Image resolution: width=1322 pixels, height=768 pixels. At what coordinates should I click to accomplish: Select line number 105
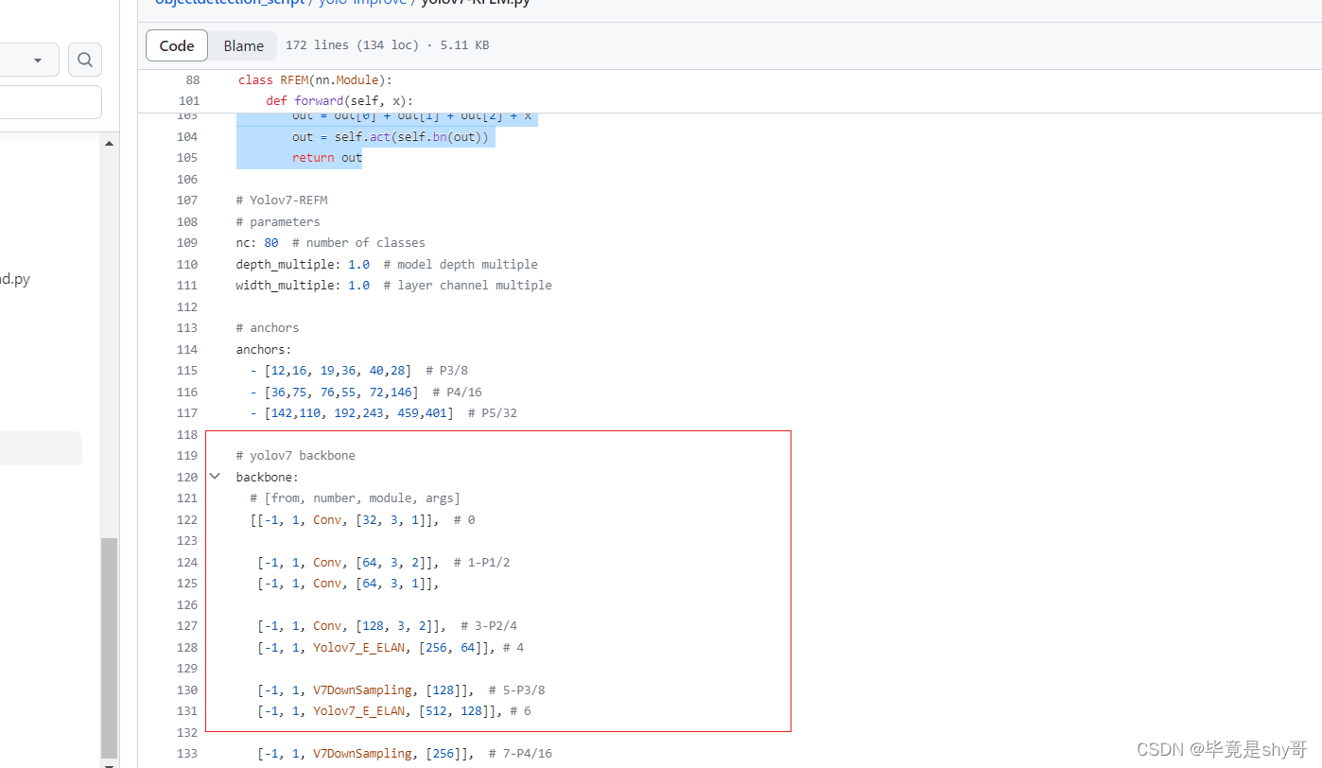(x=187, y=158)
